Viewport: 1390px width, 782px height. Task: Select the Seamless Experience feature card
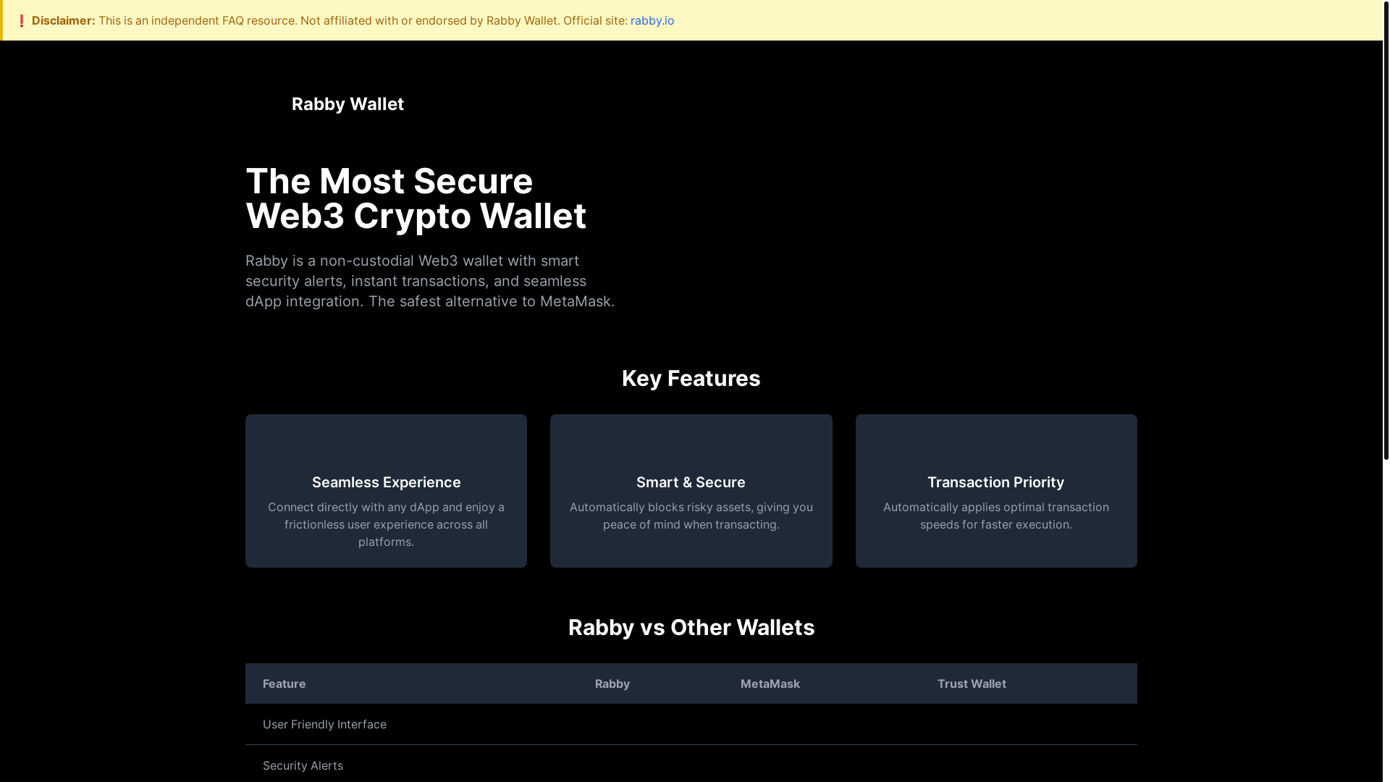coord(386,491)
